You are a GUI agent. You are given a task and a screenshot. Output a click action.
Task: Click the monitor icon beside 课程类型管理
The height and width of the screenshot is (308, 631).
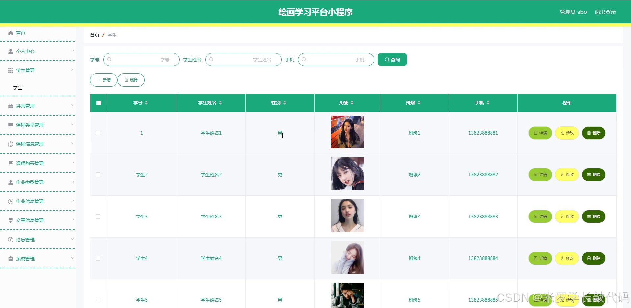click(11, 125)
